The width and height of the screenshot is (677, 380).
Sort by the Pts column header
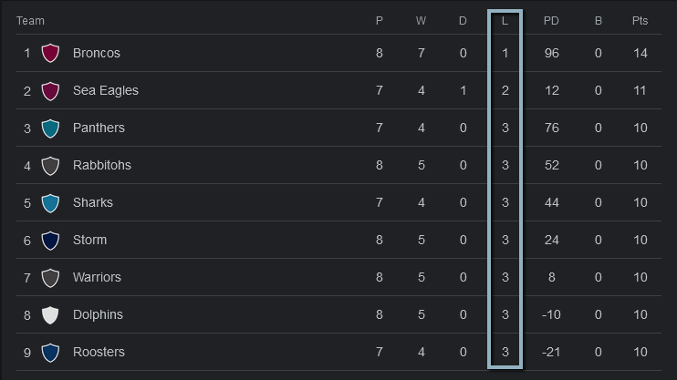click(x=640, y=21)
